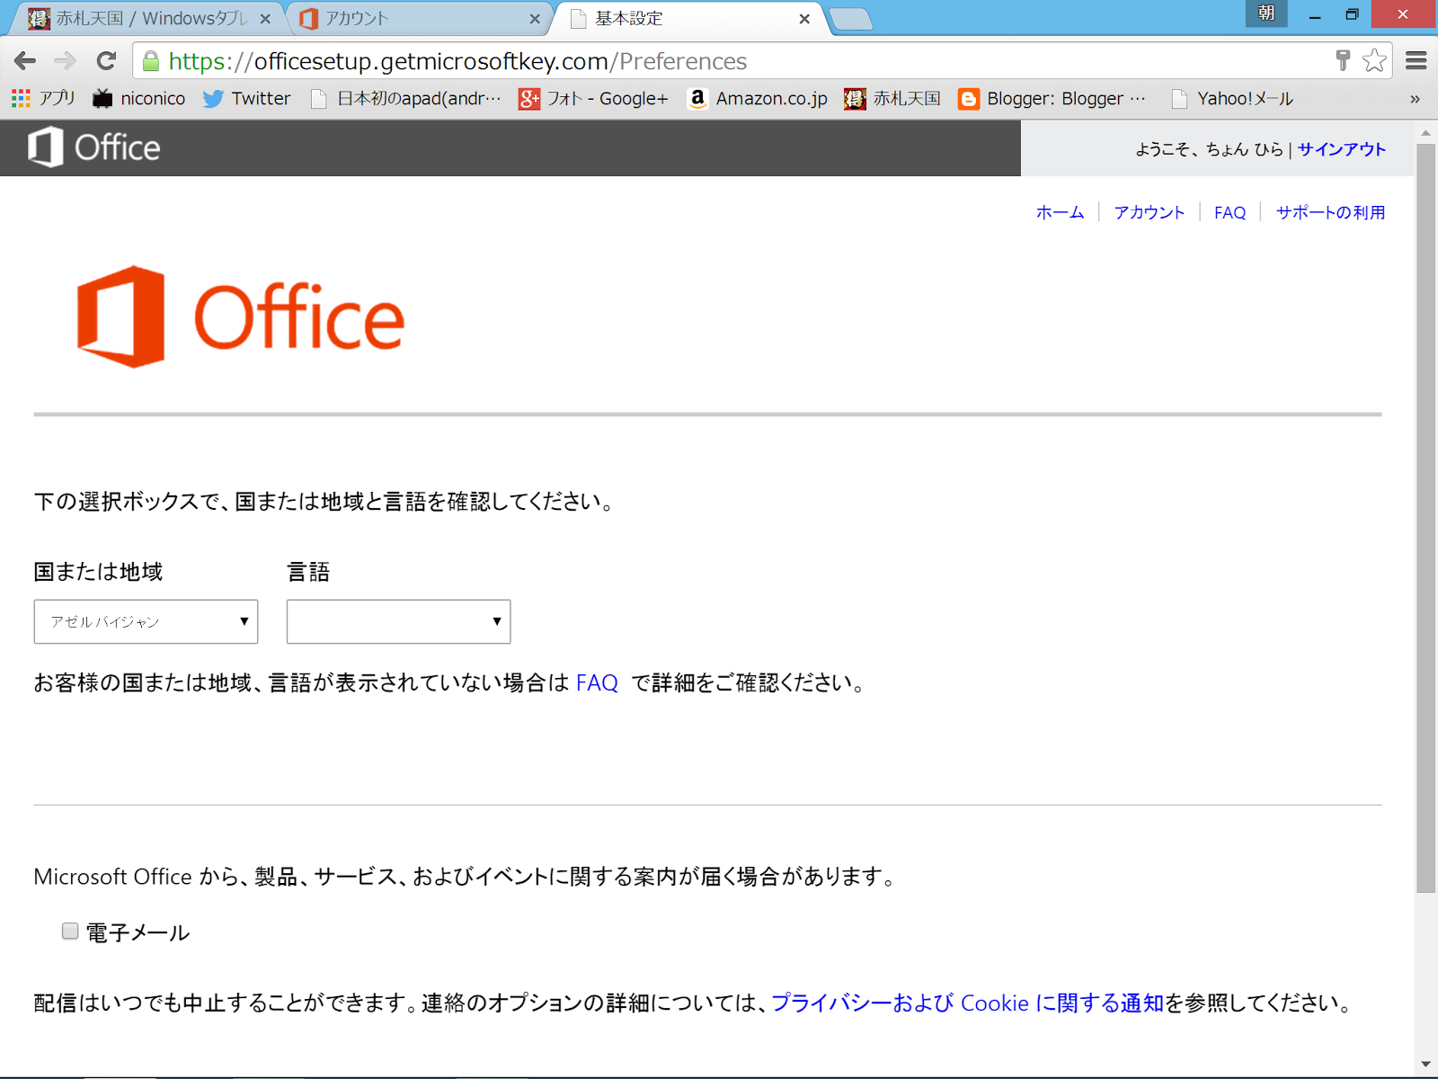Click the white Office logo in header
Image resolution: width=1438 pixels, height=1079 pixels.
(94, 147)
